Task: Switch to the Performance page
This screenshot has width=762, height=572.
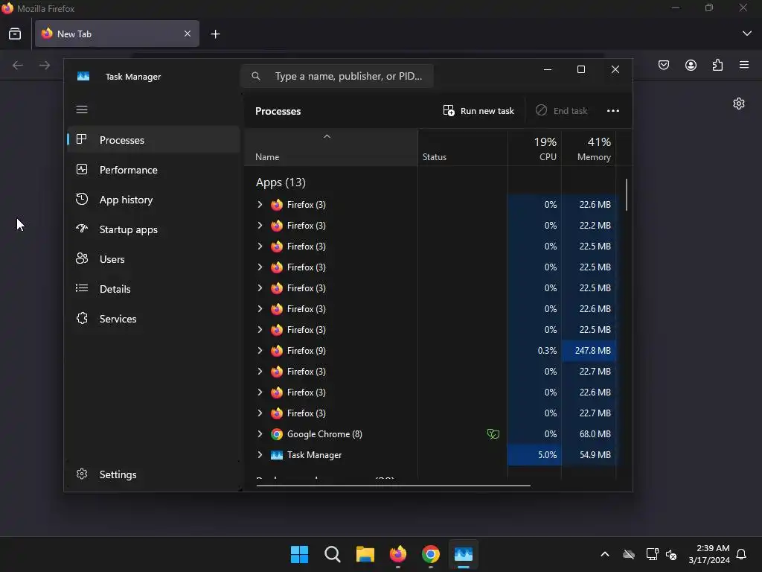Action: coord(153,170)
